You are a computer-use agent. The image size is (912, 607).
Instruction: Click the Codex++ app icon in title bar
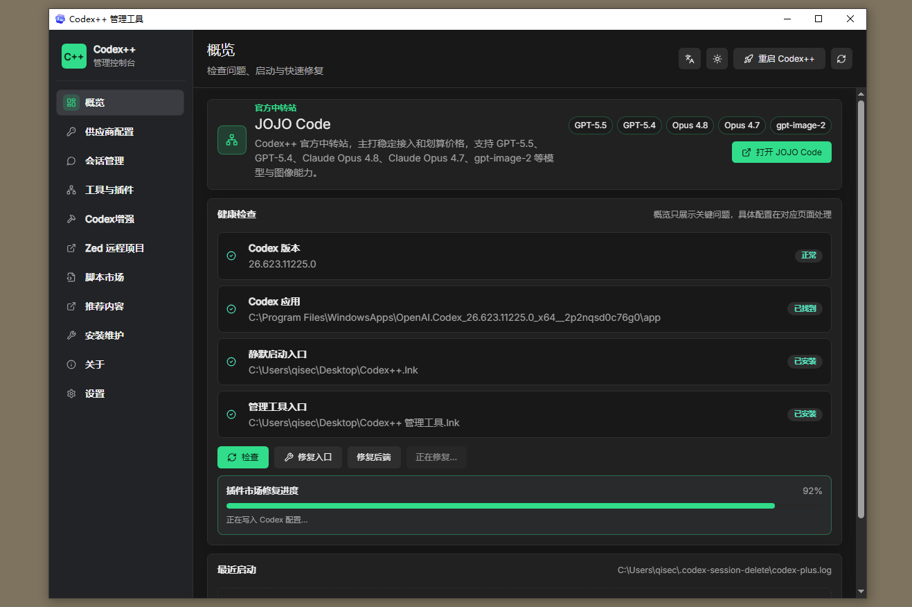[60, 19]
